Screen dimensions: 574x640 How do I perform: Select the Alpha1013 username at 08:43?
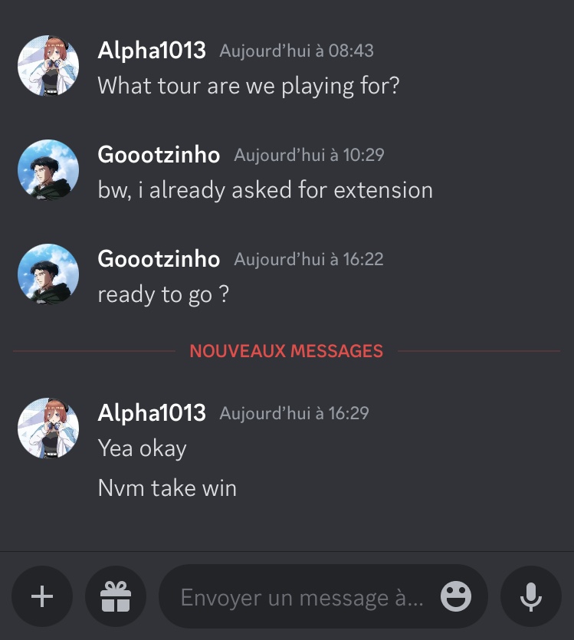tap(152, 51)
